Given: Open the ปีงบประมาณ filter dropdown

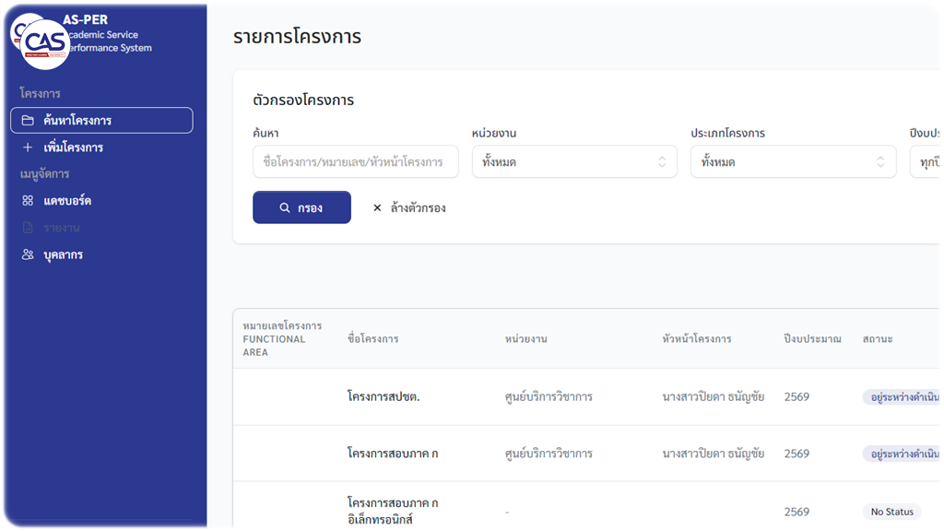Looking at the screenshot, I should (925, 162).
